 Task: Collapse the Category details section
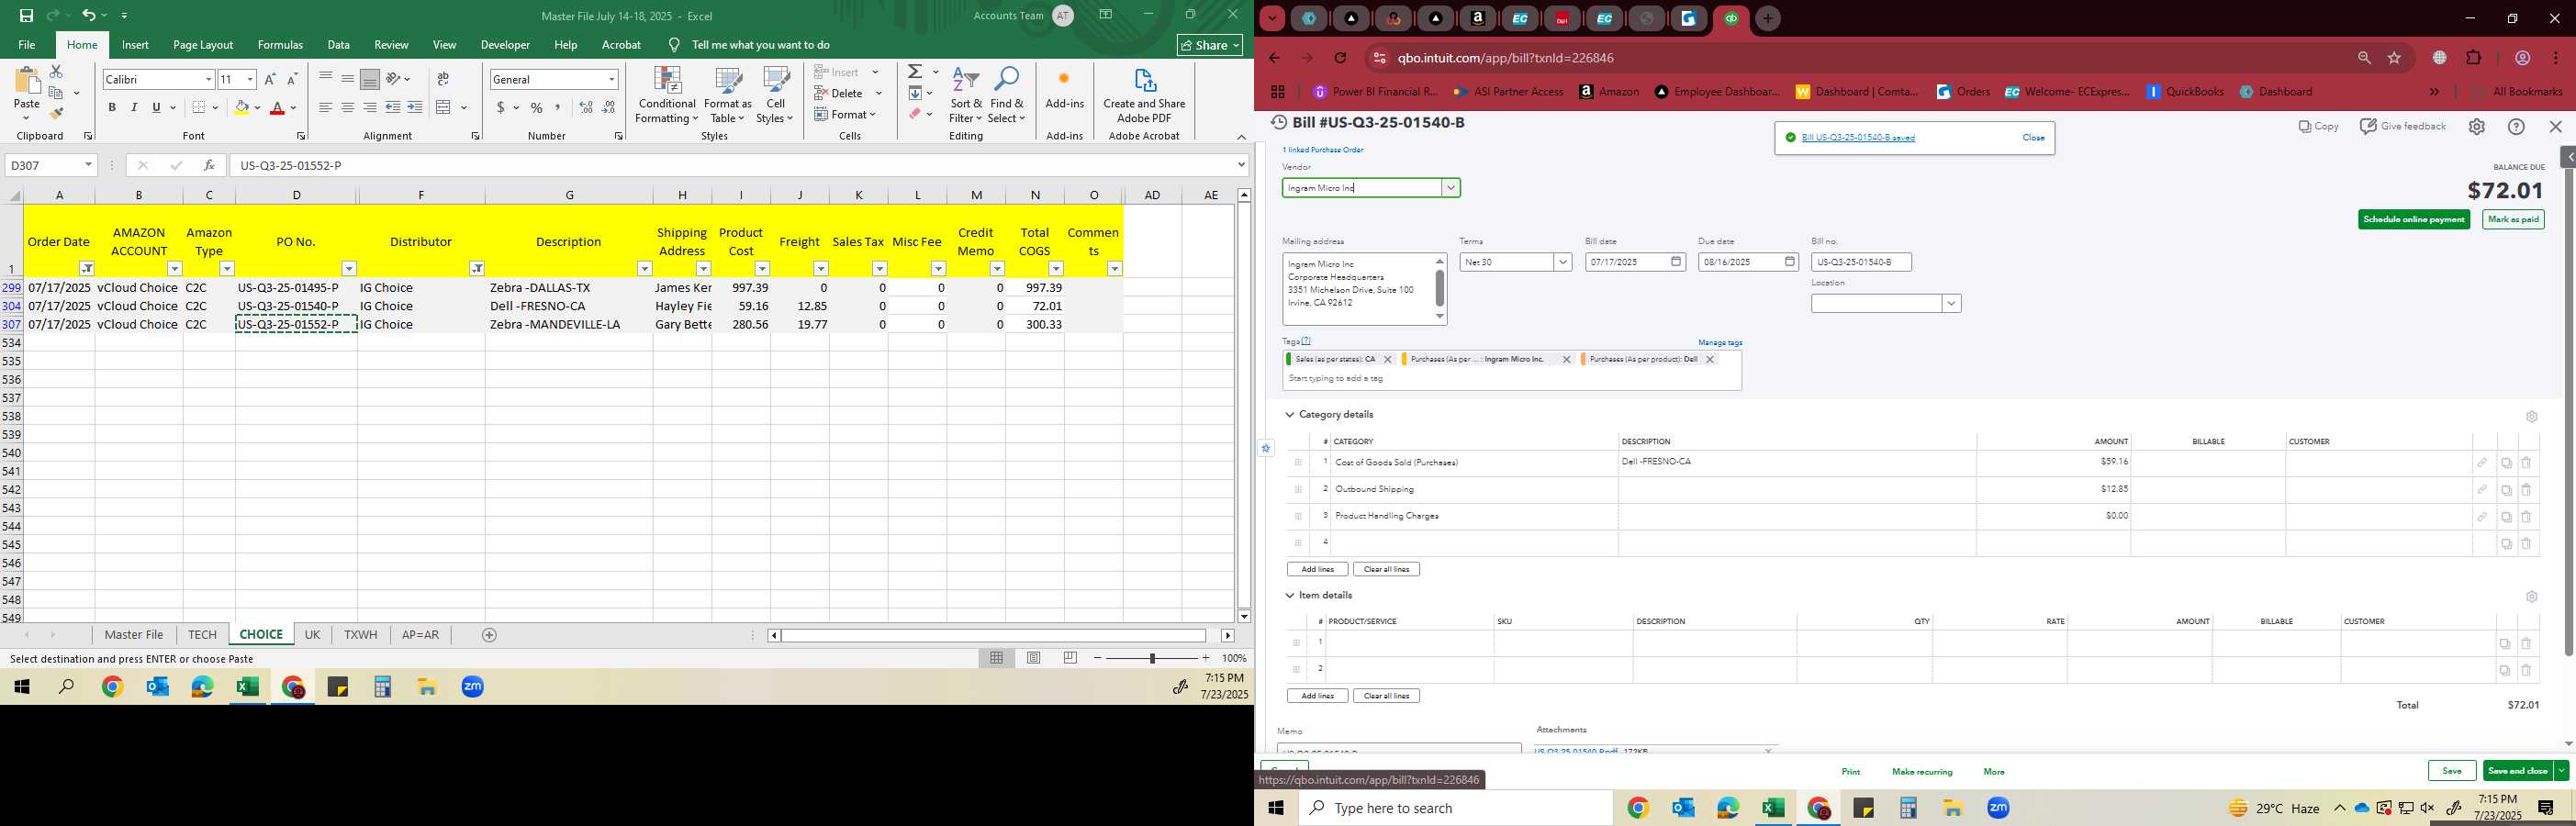click(x=1290, y=414)
